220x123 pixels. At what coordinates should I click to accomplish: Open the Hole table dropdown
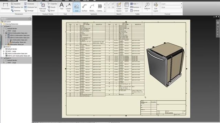coord(138,4)
